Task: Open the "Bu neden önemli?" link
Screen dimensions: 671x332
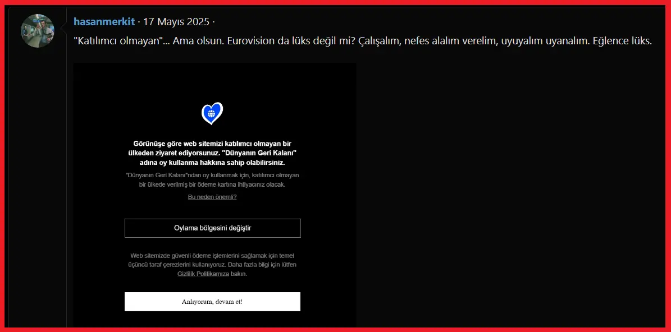Action: (212, 197)
